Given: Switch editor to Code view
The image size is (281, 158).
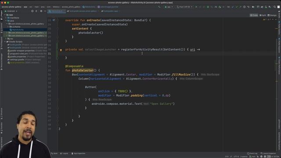Looking at the screenshot, I should coord(254,15).
